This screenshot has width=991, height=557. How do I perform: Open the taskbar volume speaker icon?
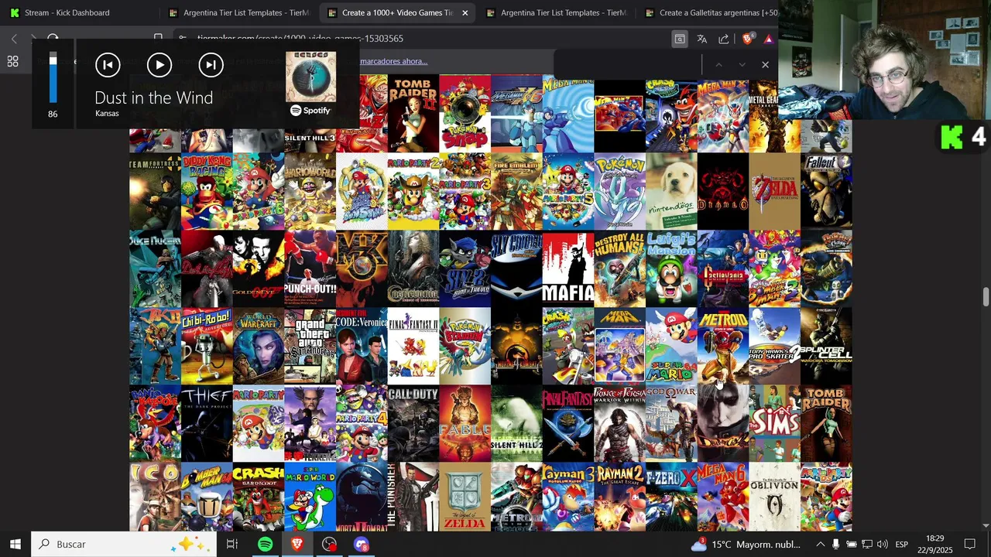click(883, 545)
